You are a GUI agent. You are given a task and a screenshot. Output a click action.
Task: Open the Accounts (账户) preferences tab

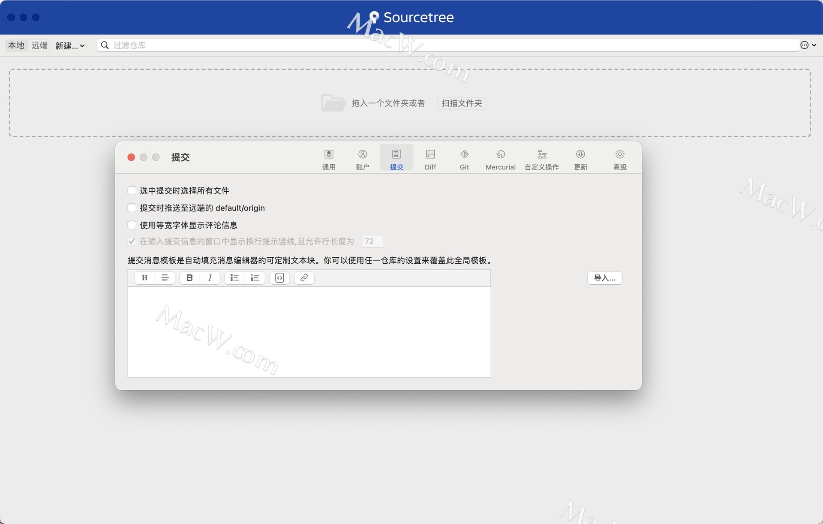[x=363, y=159]
